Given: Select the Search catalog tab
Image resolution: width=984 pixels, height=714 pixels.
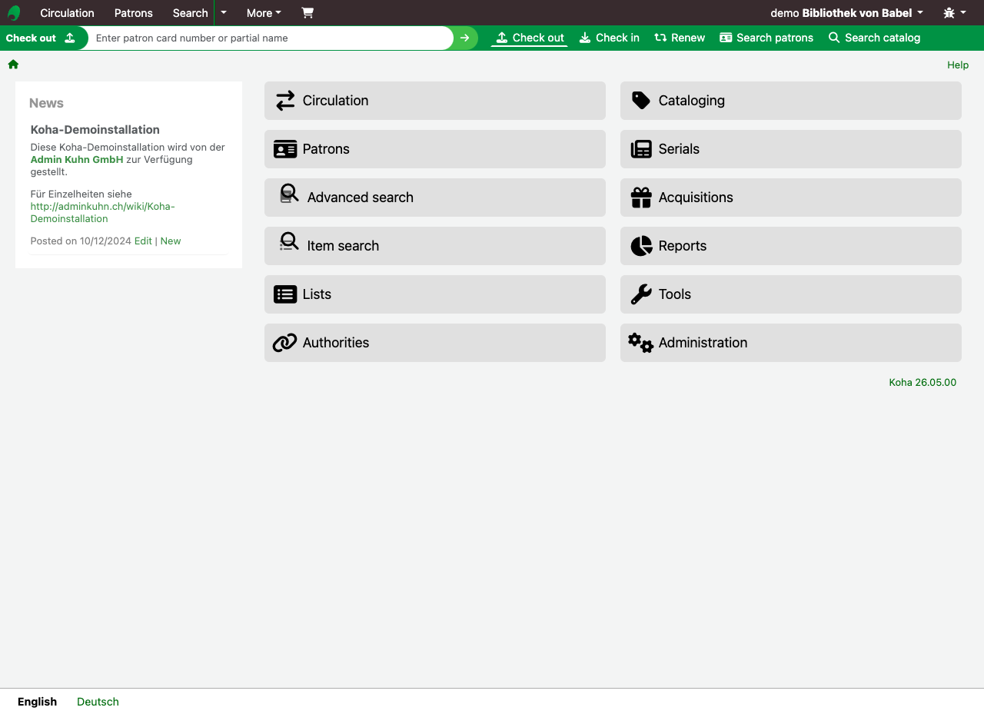Looking at the screenshot, I should click(x=874, y=38).
